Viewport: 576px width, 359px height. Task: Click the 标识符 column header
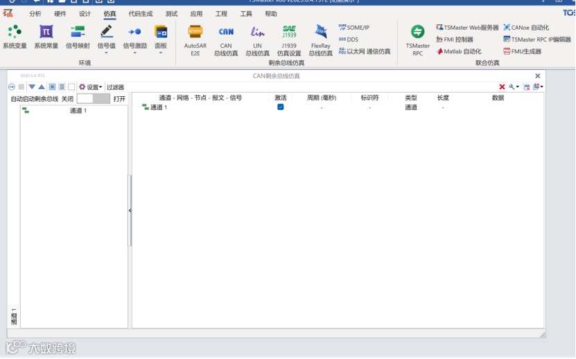click(x=369, y=98)
